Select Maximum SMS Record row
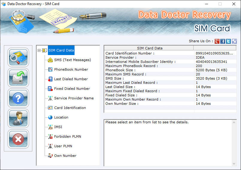 (170, 74)
